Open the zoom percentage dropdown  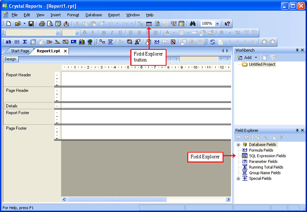click(217, 24)
